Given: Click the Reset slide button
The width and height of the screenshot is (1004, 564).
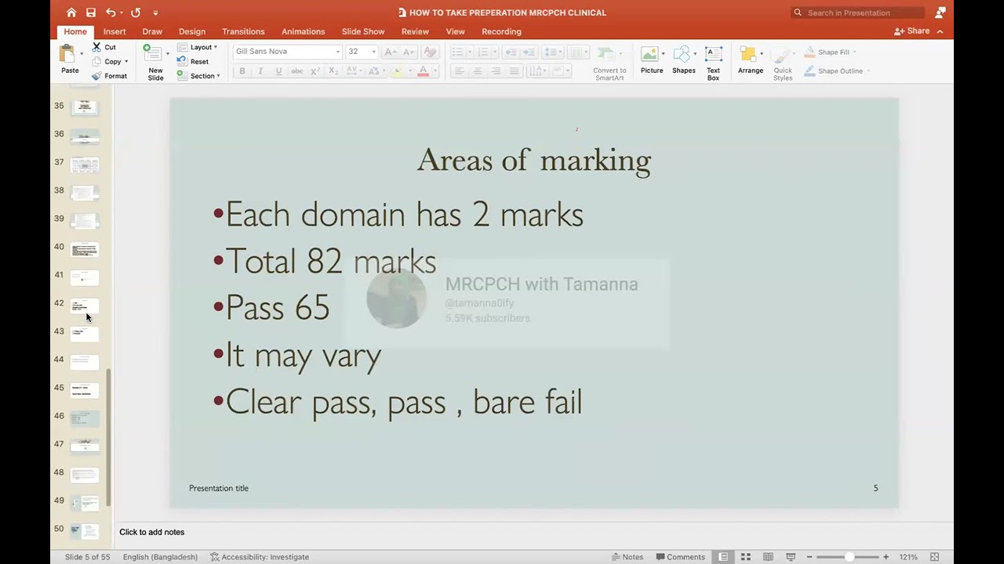Looking at the screenshot, I should coord(193,61).
